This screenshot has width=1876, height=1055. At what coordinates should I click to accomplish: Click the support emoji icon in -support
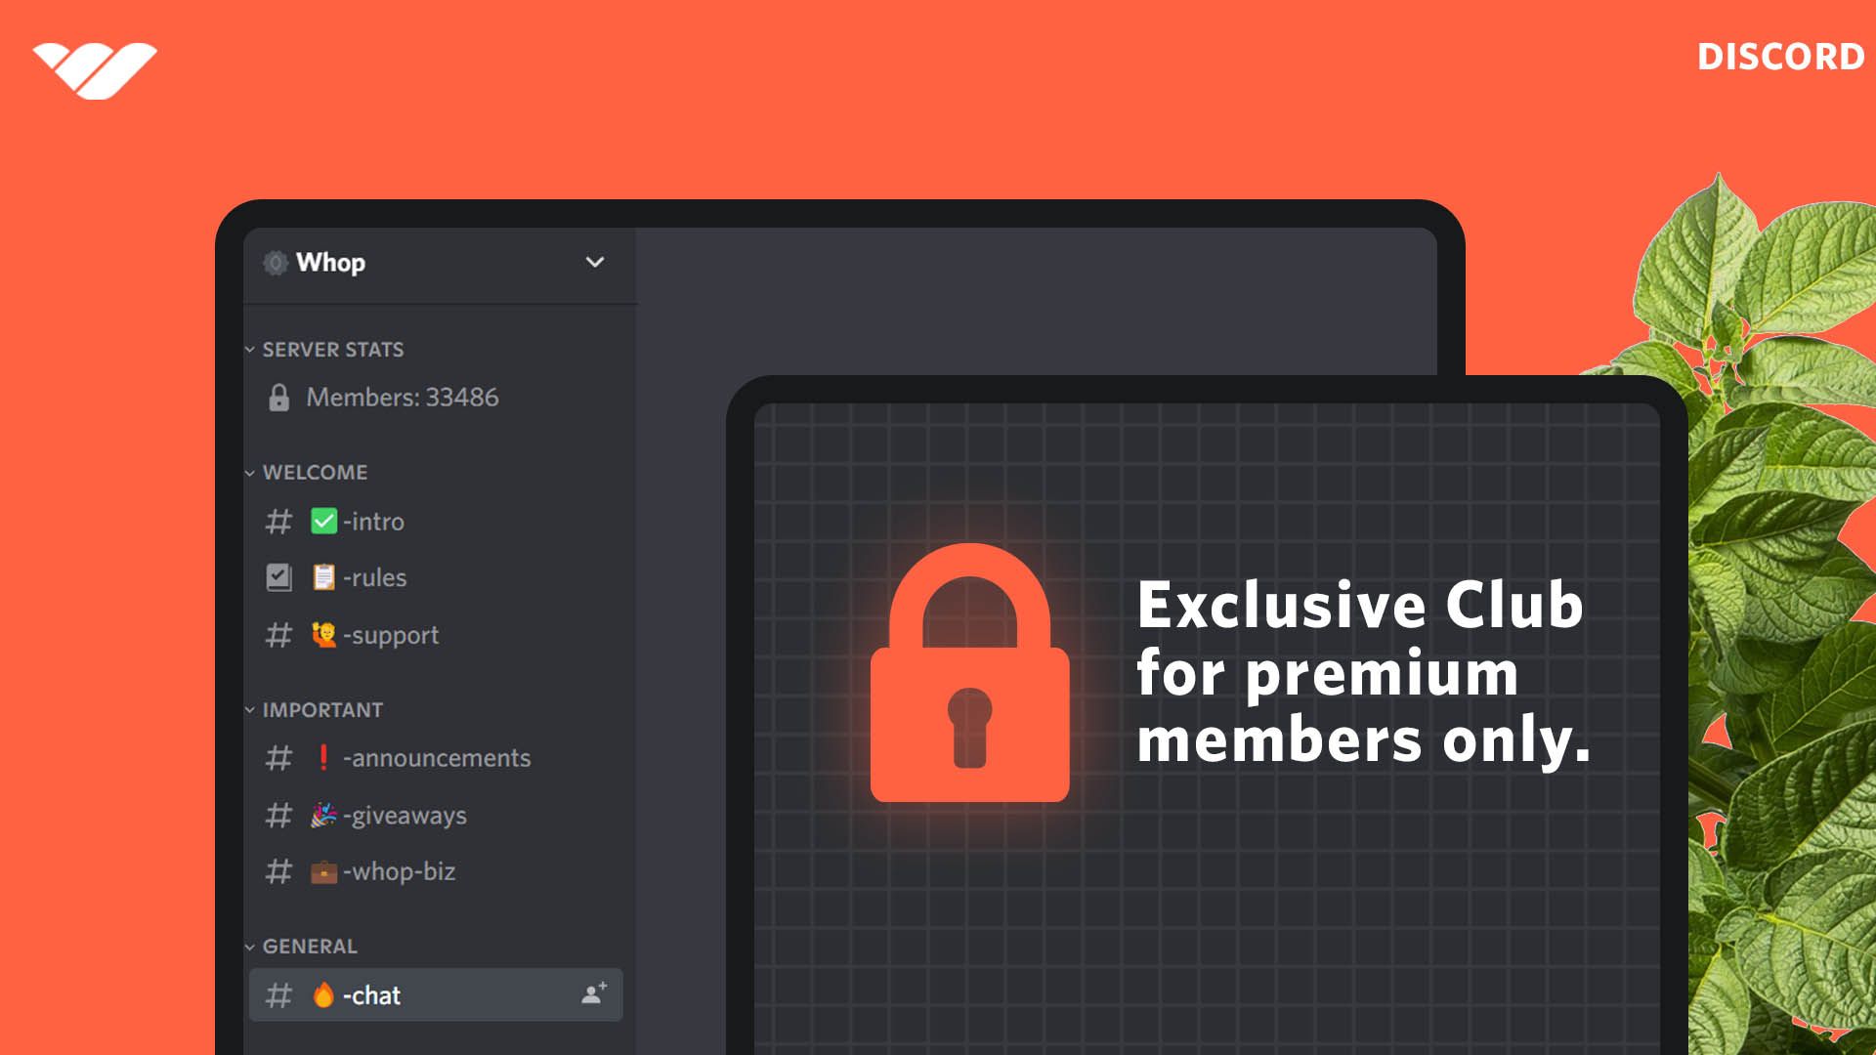pyautogui.click(x=322, y=634)
